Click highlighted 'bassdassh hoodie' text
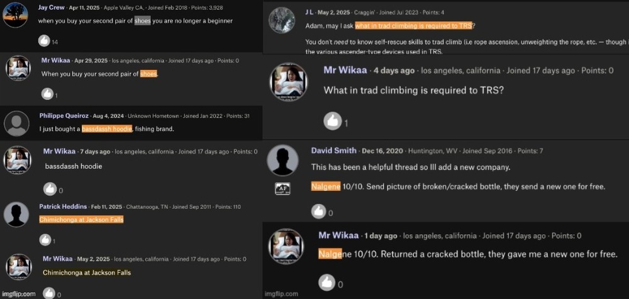629x299 pixels. 107,129
